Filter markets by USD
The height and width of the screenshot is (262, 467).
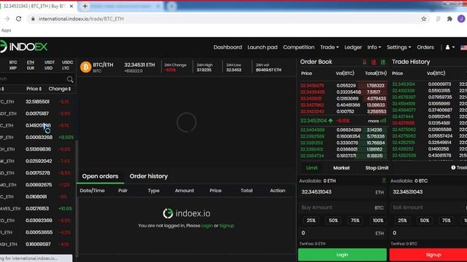tap(49, 68)
